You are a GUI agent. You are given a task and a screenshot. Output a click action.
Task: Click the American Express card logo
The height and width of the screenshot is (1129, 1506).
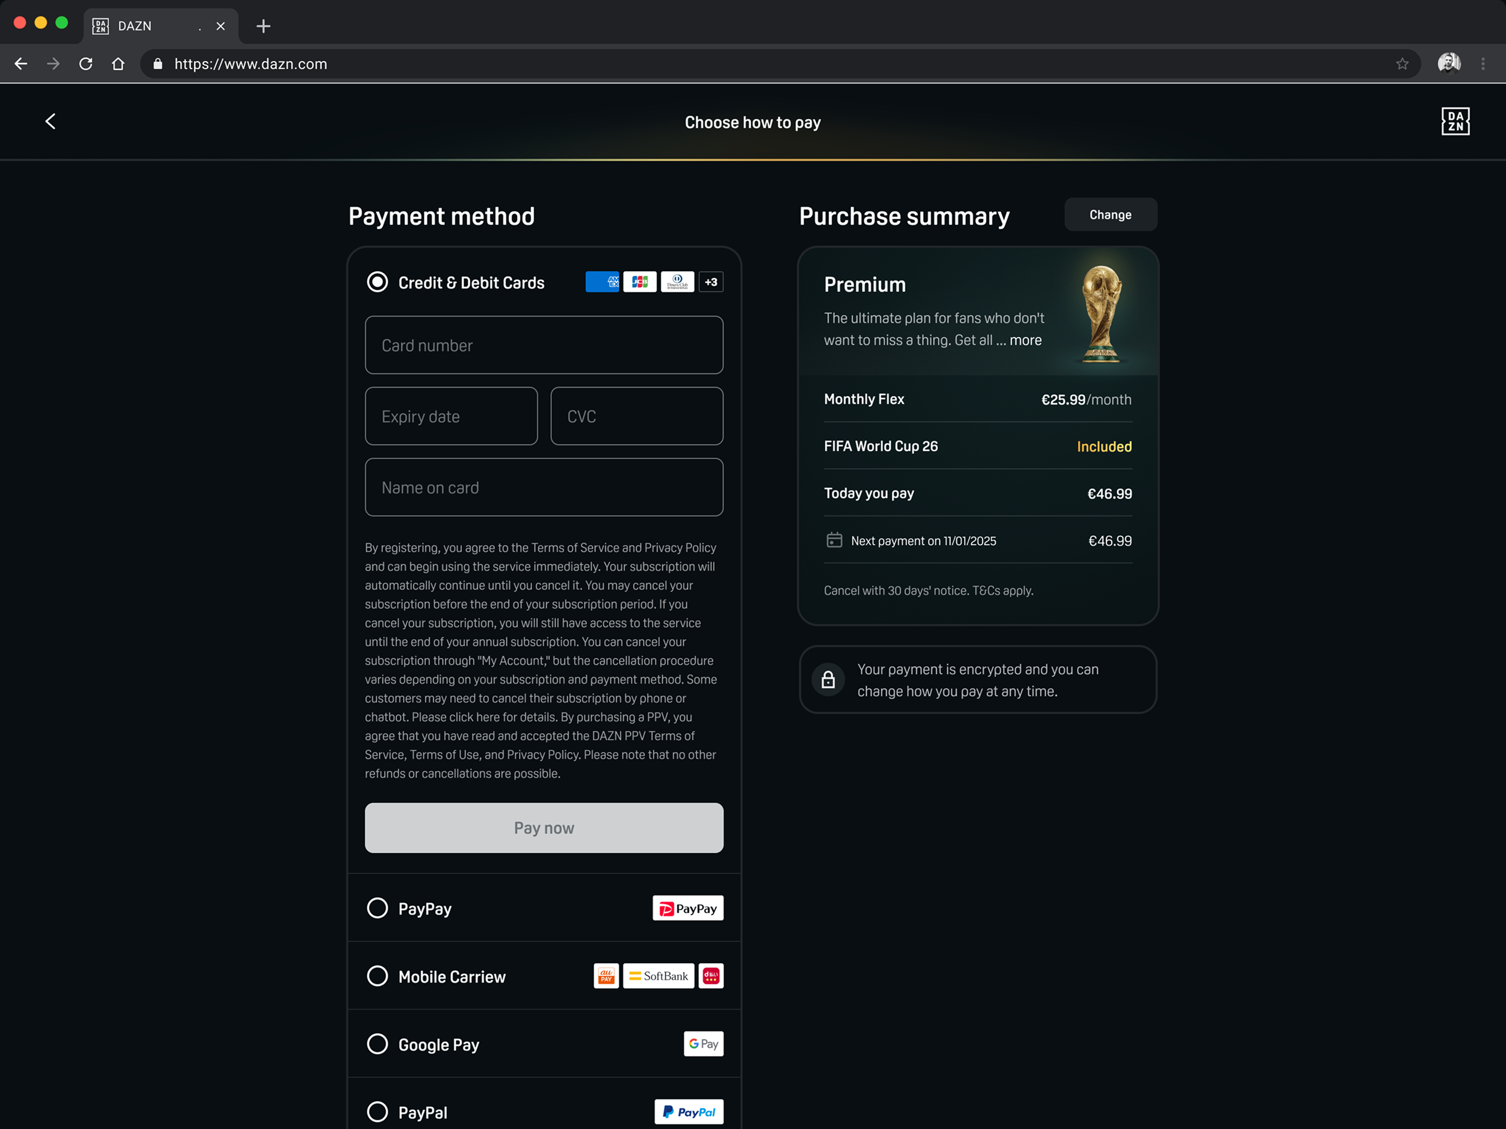coord(602,282)
